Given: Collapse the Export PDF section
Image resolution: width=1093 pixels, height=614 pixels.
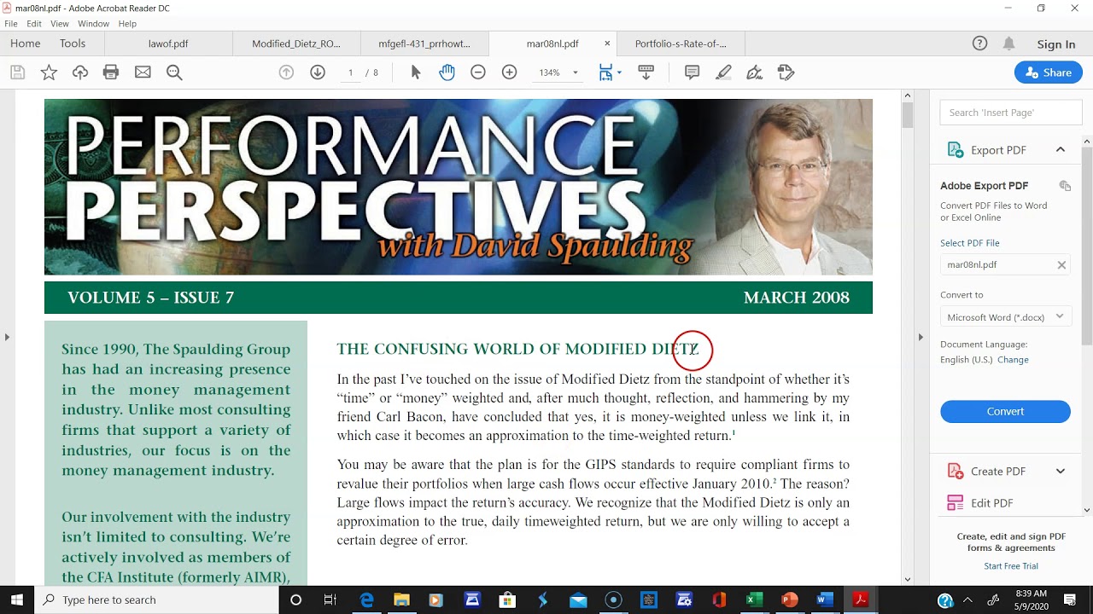Looking at the screenshot, I should click(x=1061, y=150).
